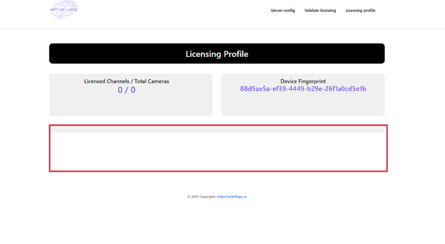Click the gray strip atop the red panel
Image resolution: width=445 pixels, height=244 pixels.
pyautogui.click(x=218, y=129)
